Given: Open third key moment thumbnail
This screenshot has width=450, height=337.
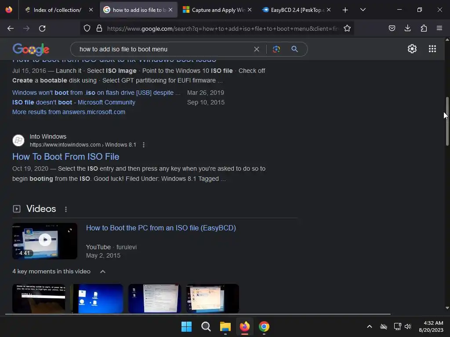Looking at the screenshot, I should click(155, 298).
